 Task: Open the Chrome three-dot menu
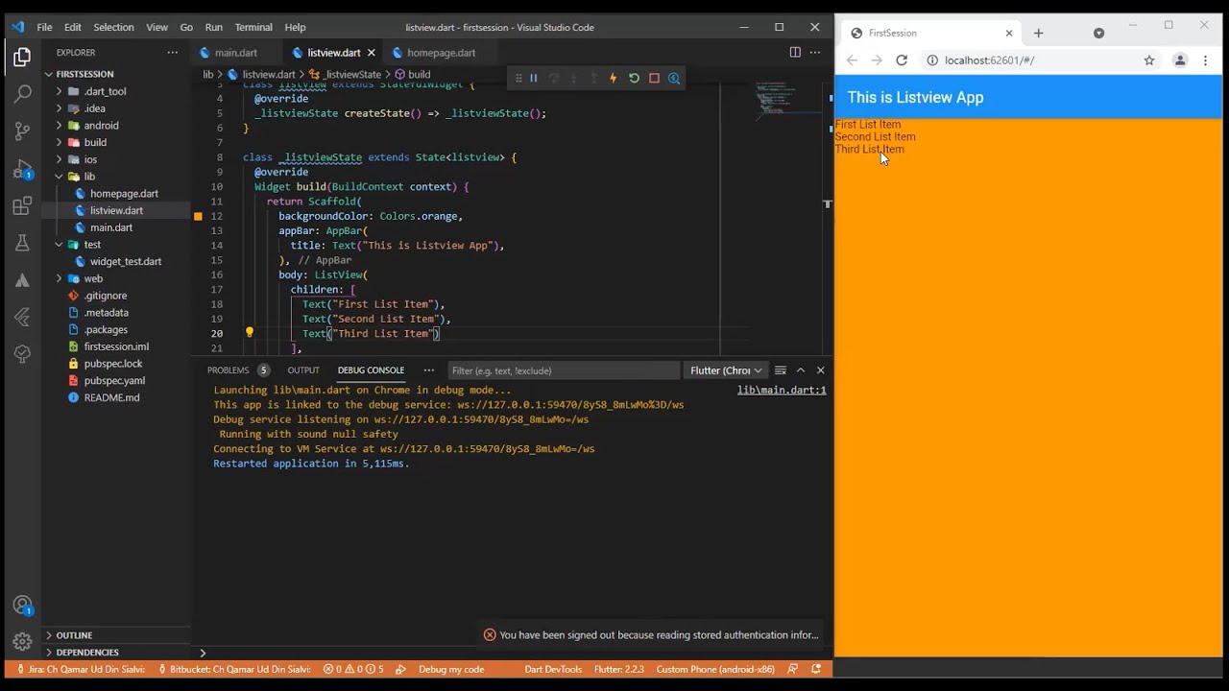point(1206,60)
